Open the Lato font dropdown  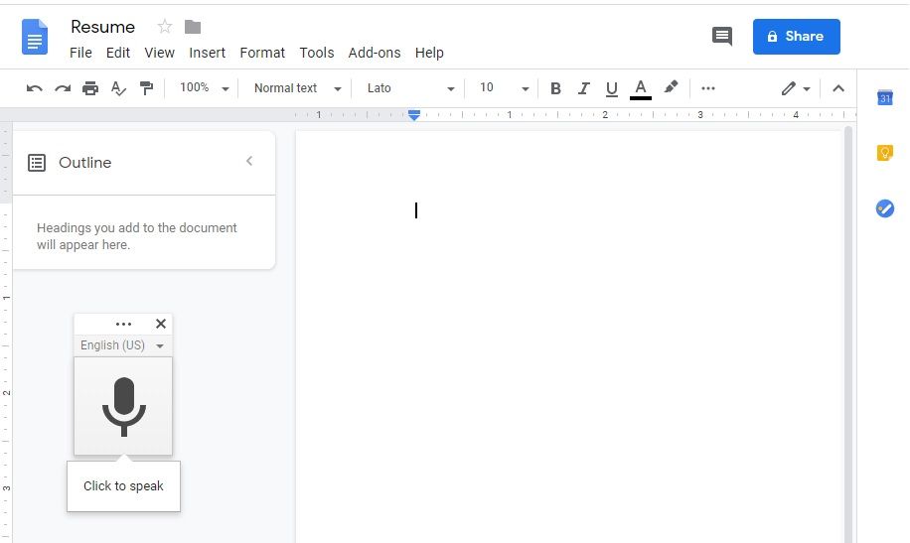tap(409, 88)
